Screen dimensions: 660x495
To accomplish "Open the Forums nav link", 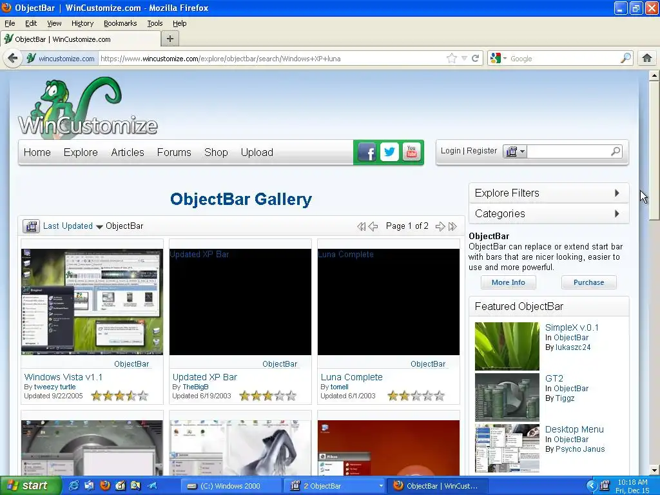I will click(x=174, y=152).
